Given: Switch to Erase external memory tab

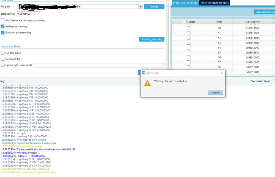Looking at the screenshot, I should pyautogui.click(x=215, y=3).
